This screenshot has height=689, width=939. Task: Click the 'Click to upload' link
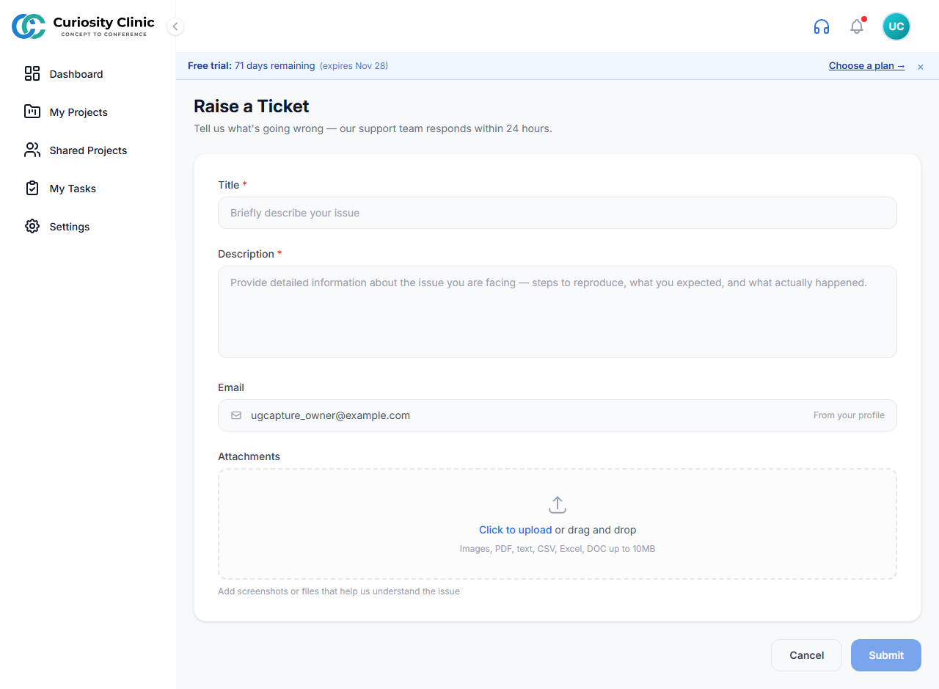point(515,530)
